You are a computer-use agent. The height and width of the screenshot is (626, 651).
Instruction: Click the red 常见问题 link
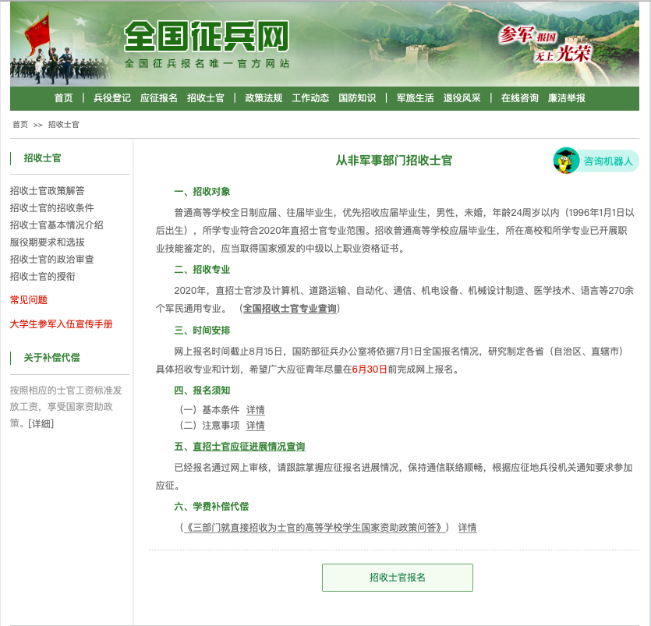29,299
